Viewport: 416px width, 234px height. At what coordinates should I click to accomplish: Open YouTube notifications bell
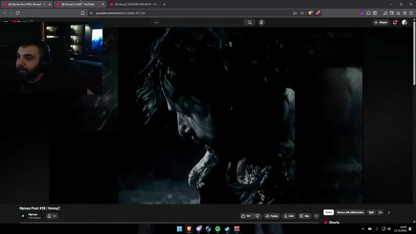(x=395, y=22)
